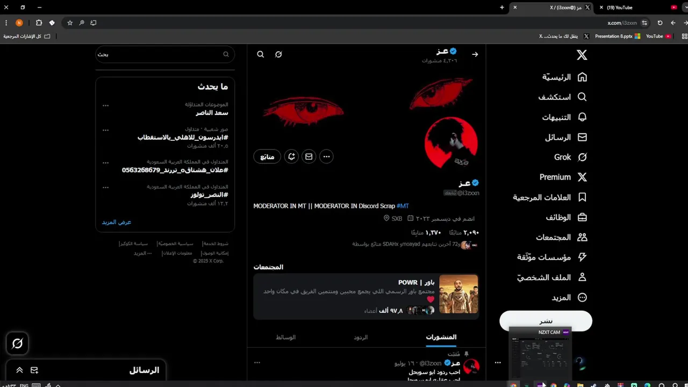Expand the messages drawer with double chevron

tap(19, 370)
